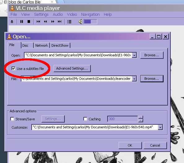Browse for a subtitles file
The height and width of the screenshot is (163, 184).
[x=152, y=79]
